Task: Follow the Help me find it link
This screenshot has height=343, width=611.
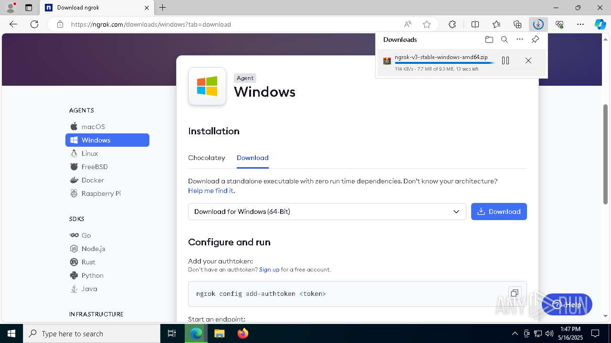Action: tap(211, 191)
